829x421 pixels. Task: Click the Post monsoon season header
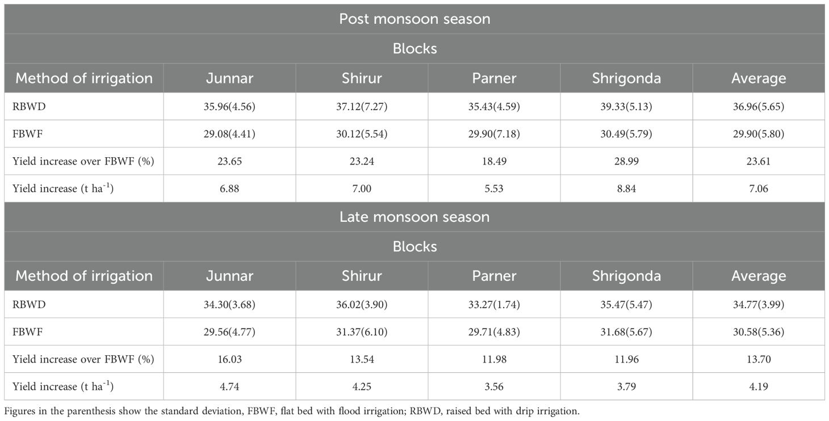coord(414,19)
